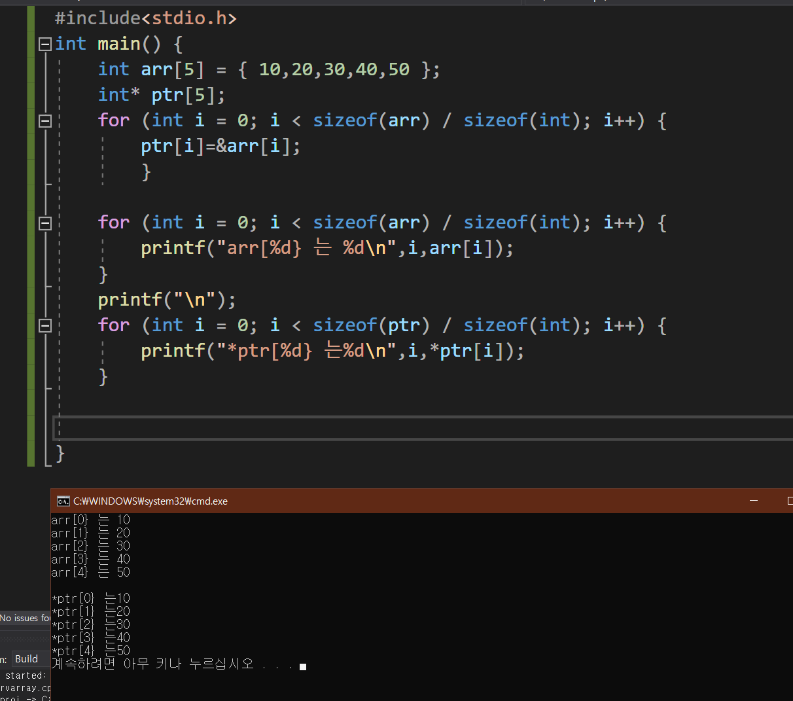Click the 'int* ptr[5];' line
This screenshot has width=793, height=701.
coord(162,95)
